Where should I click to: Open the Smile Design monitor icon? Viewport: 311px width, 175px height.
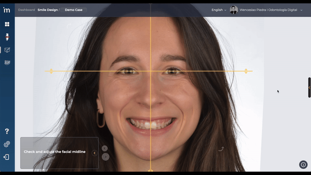(7, 50)
